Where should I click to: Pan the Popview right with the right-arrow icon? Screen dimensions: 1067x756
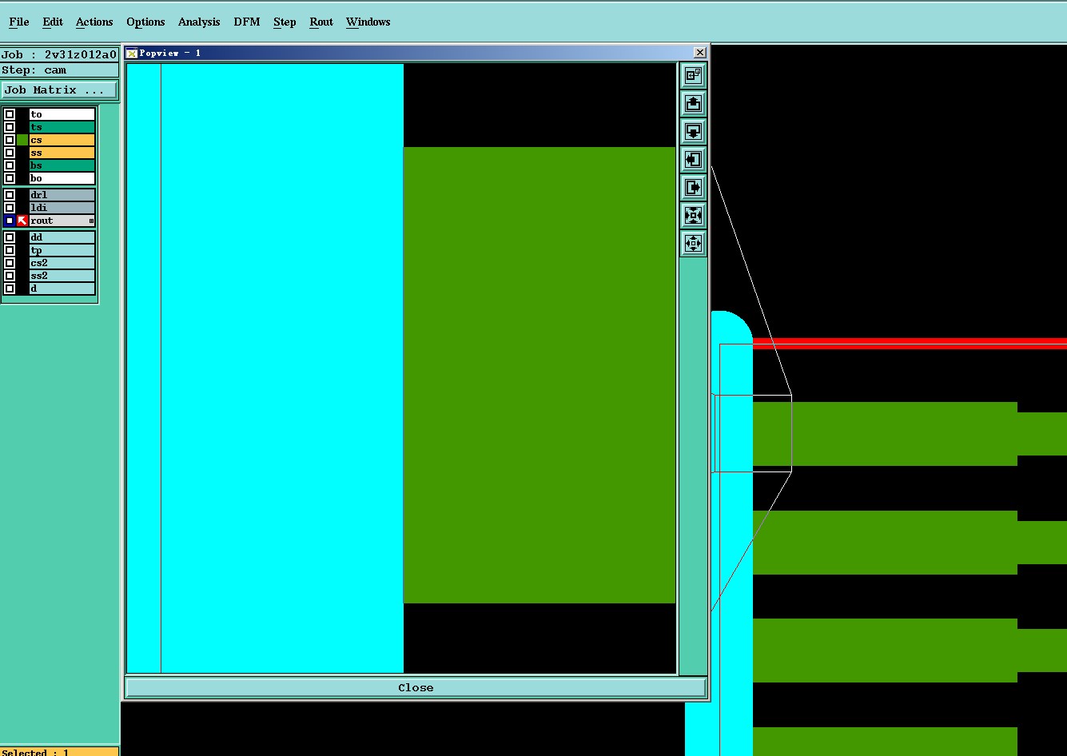pyautogui.click(x=693, y=188)
